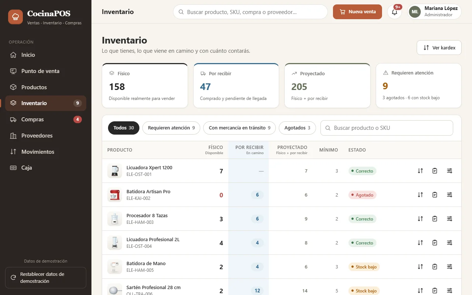Open Productos in sidebar
472x295 pixels.
[46, 87]
